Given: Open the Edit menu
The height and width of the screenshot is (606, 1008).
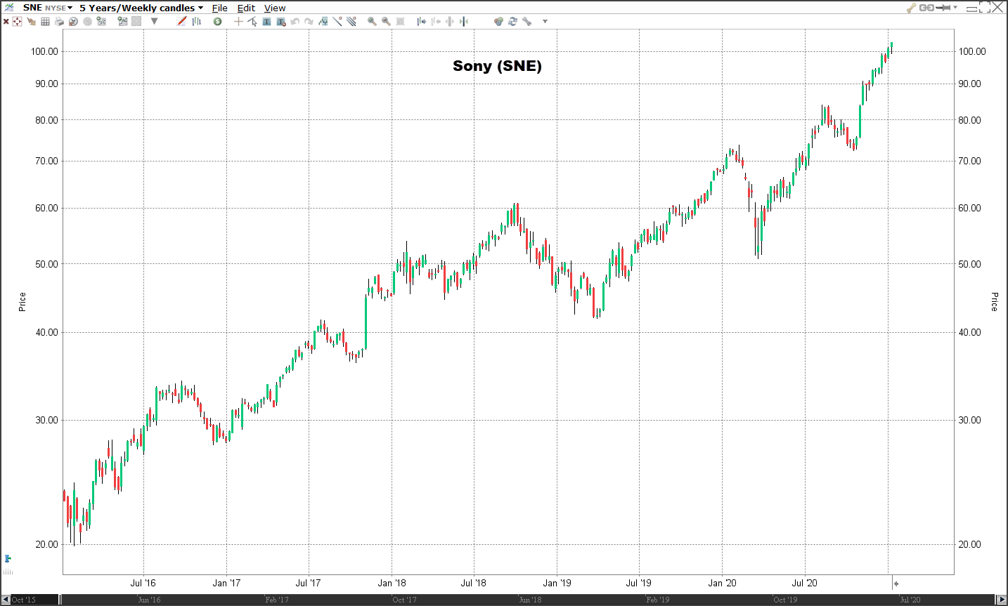Looking at the screenshot, I should pyautogui.click(x=246, y=8).
